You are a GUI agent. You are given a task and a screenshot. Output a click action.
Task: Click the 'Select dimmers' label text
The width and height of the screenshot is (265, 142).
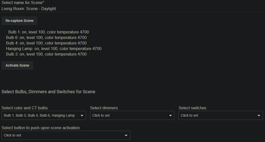coord(104,108)
